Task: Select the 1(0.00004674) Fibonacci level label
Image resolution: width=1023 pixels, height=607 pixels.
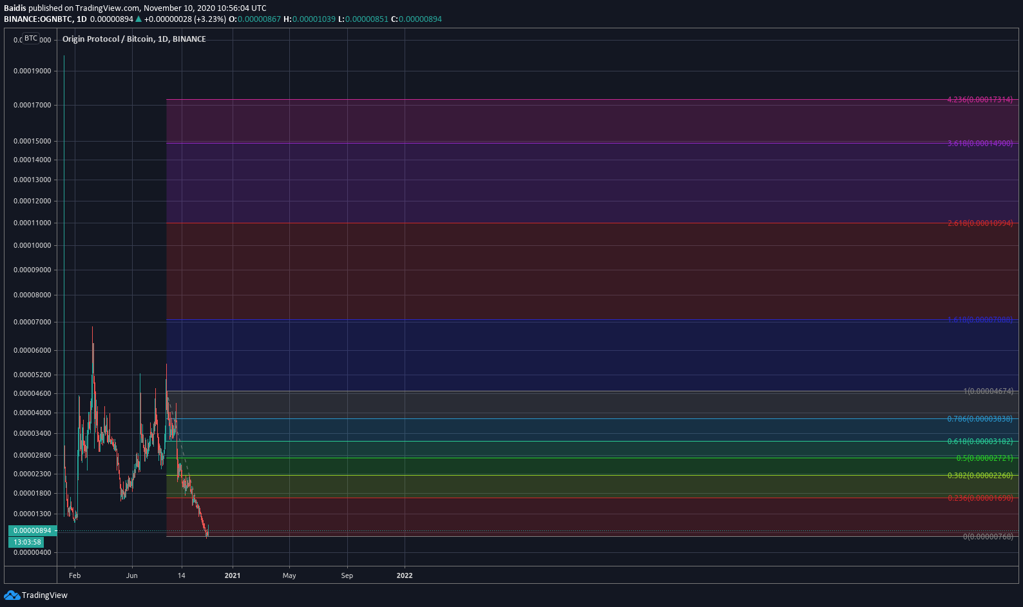Action: (988, 391)
